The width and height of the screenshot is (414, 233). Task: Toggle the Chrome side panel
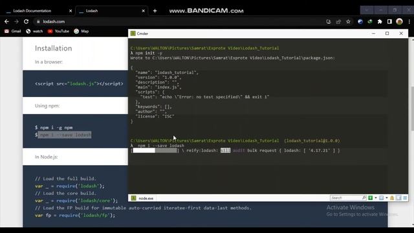pos(389,21)
